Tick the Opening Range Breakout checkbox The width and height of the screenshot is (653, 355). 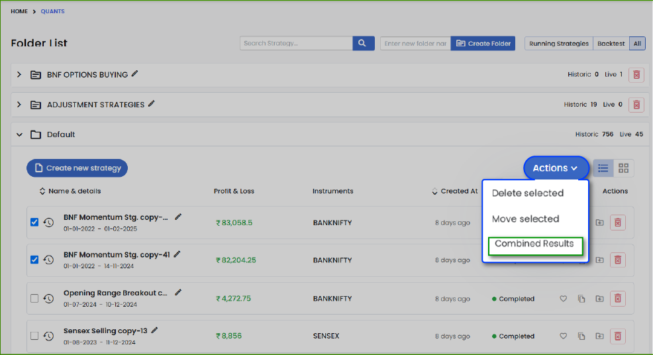pyautogui.click(x=34, y=299)
